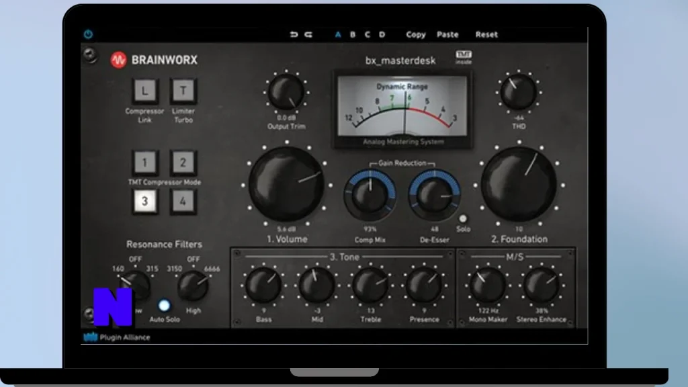Click the Mid tone knob

point(317,285)
